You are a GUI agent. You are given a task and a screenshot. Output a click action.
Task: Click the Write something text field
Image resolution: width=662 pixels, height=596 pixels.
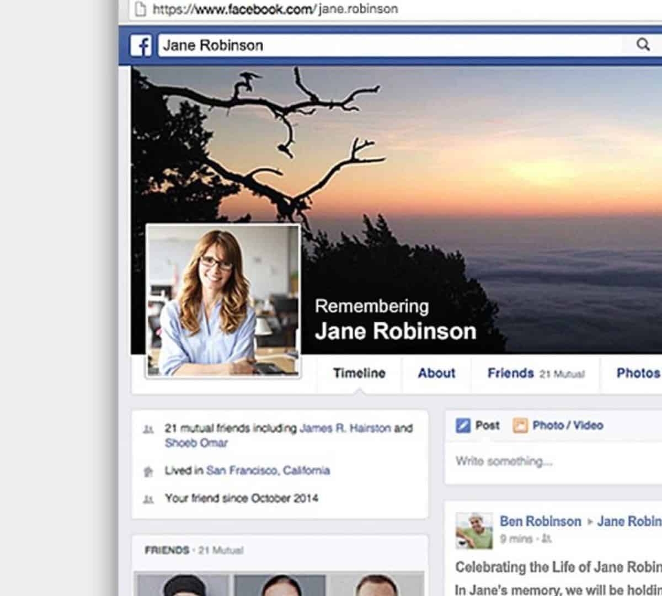coord(552,461)
